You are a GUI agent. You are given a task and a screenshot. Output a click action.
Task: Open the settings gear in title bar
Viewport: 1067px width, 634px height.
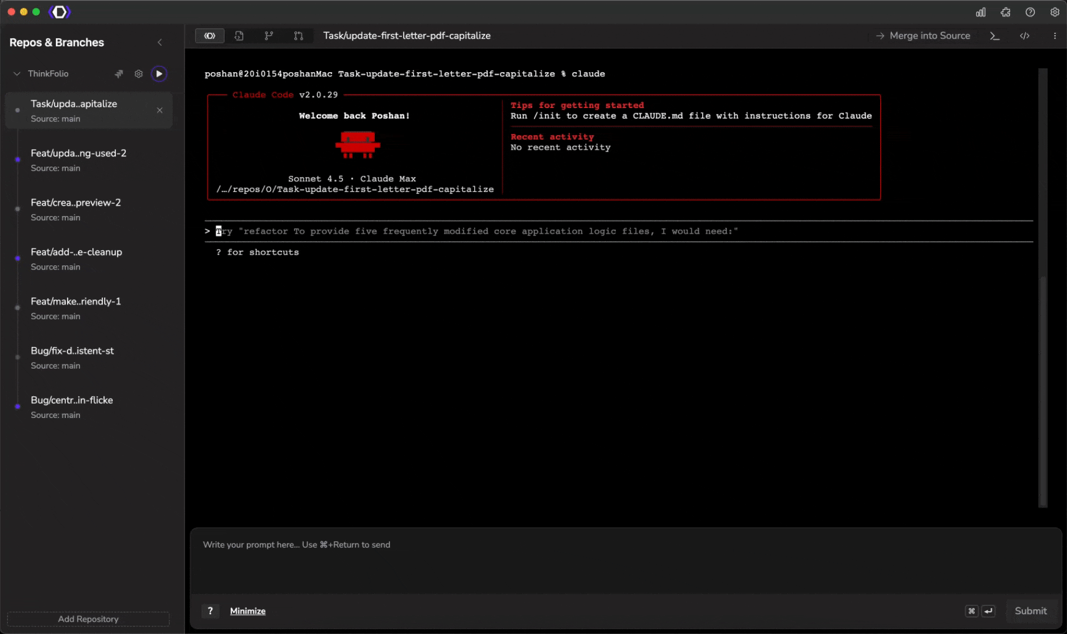coord(1055,12)
